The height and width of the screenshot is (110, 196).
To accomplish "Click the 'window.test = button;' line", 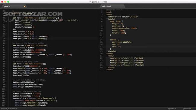I will [24, 48].
